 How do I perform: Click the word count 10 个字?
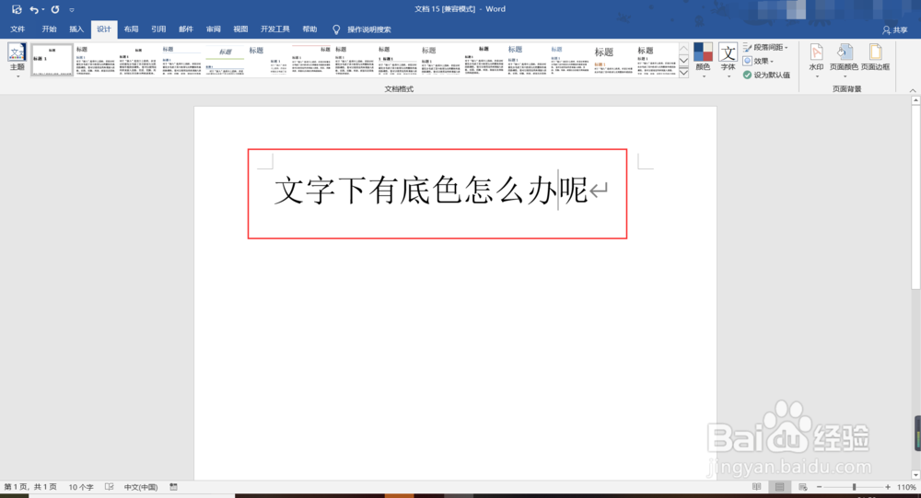[x=81, y=487]
